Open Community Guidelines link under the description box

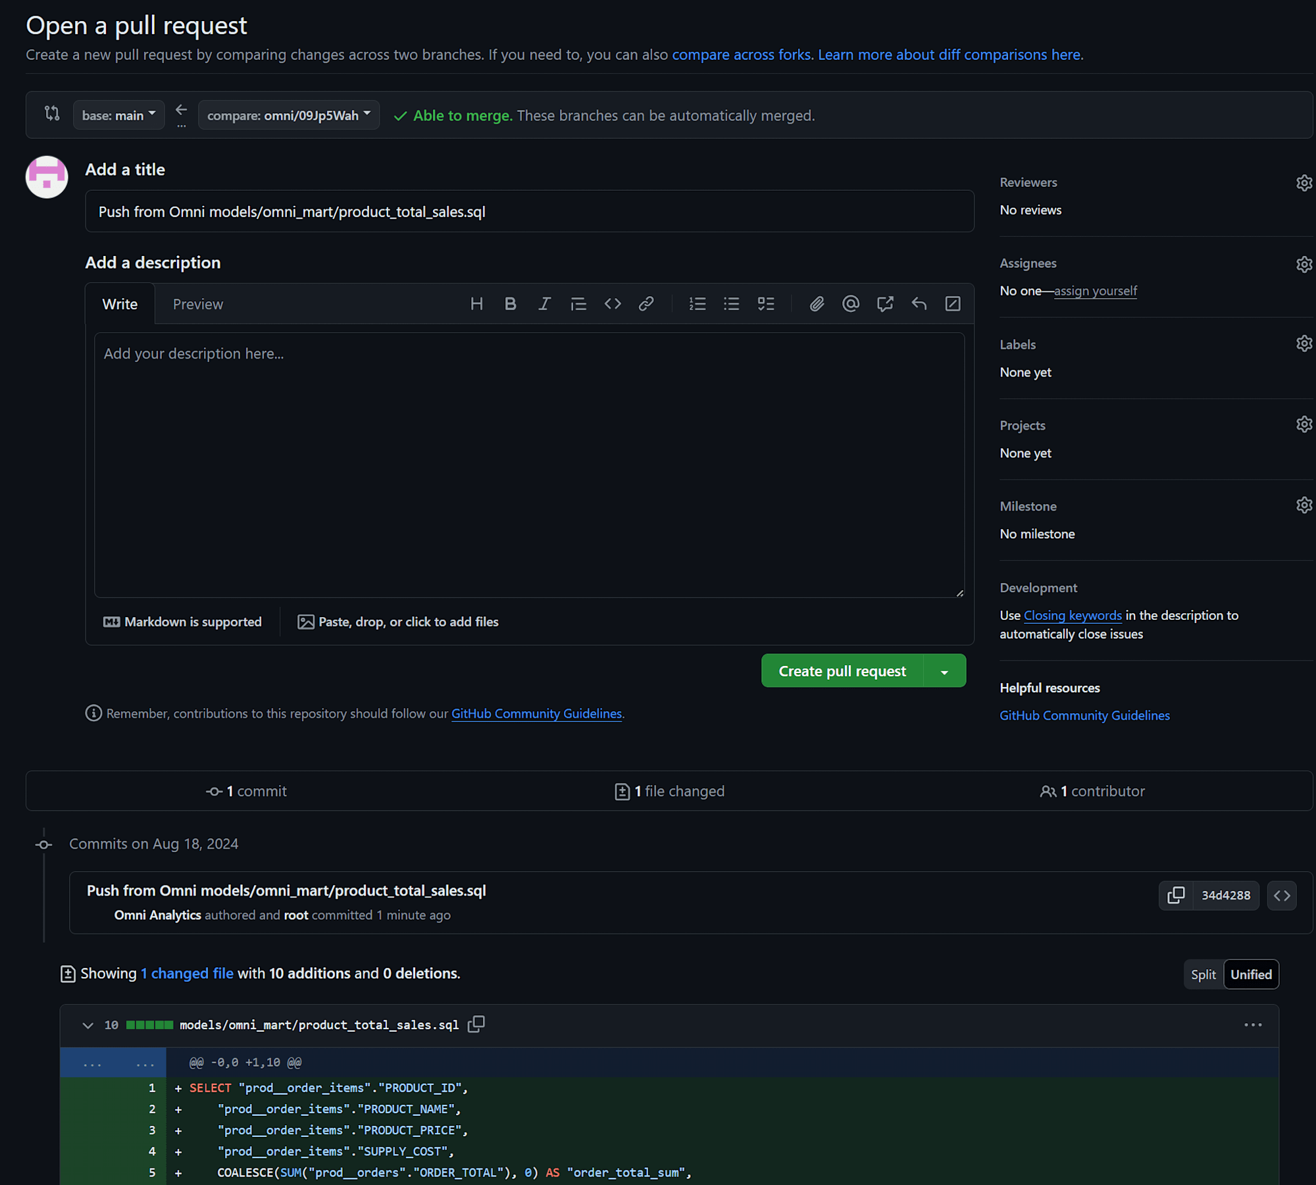tap(536, 713)
